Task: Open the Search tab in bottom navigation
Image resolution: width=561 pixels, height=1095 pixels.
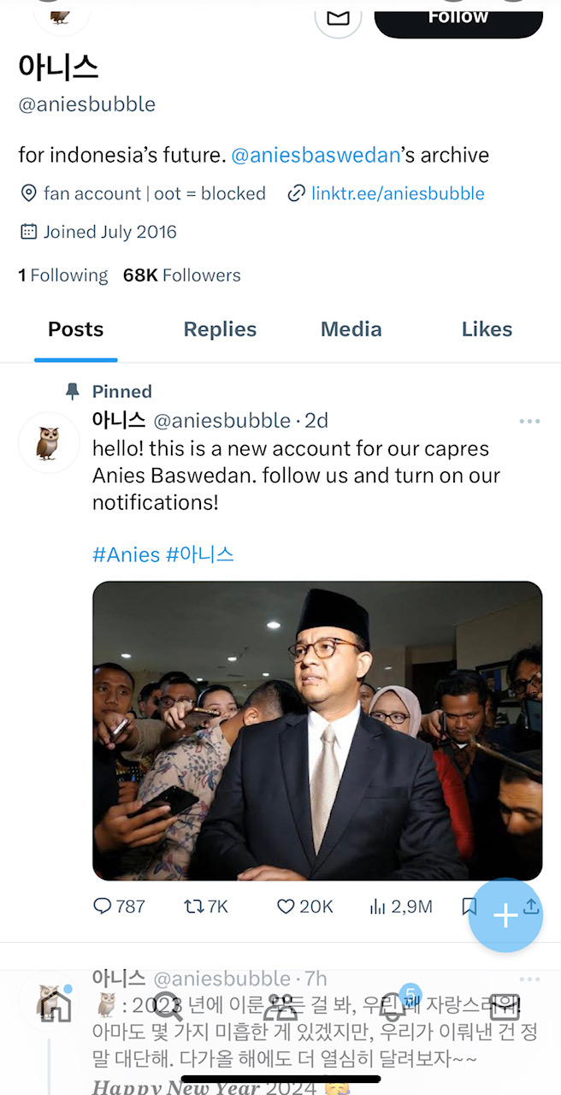Action: pyautogui.click(x=168, y=1006)
